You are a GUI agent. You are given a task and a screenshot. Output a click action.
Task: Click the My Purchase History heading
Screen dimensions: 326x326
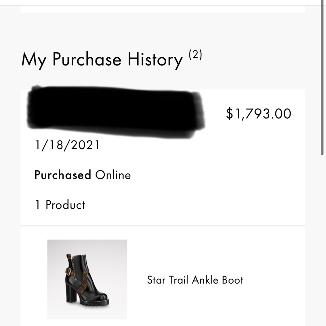tap(102, 60)
